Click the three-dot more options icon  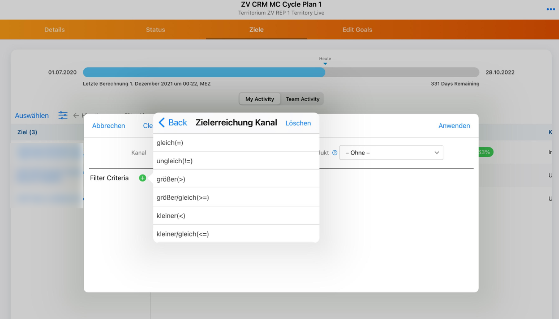pyautogui.click(x=550, y=9)
